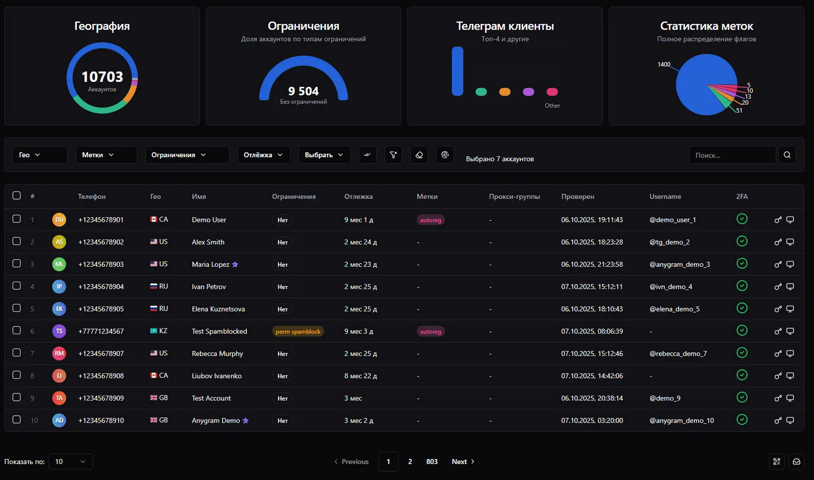Viewport: 814px width, 480px height.
Task: Open the QR code button at bottom right
Action: 777,461
